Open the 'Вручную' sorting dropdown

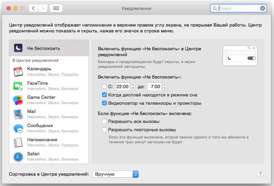click(x=115, y=174)
